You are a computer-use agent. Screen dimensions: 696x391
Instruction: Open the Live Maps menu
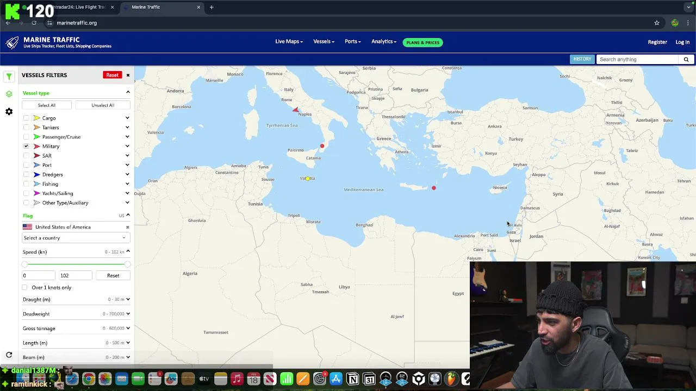289,41
